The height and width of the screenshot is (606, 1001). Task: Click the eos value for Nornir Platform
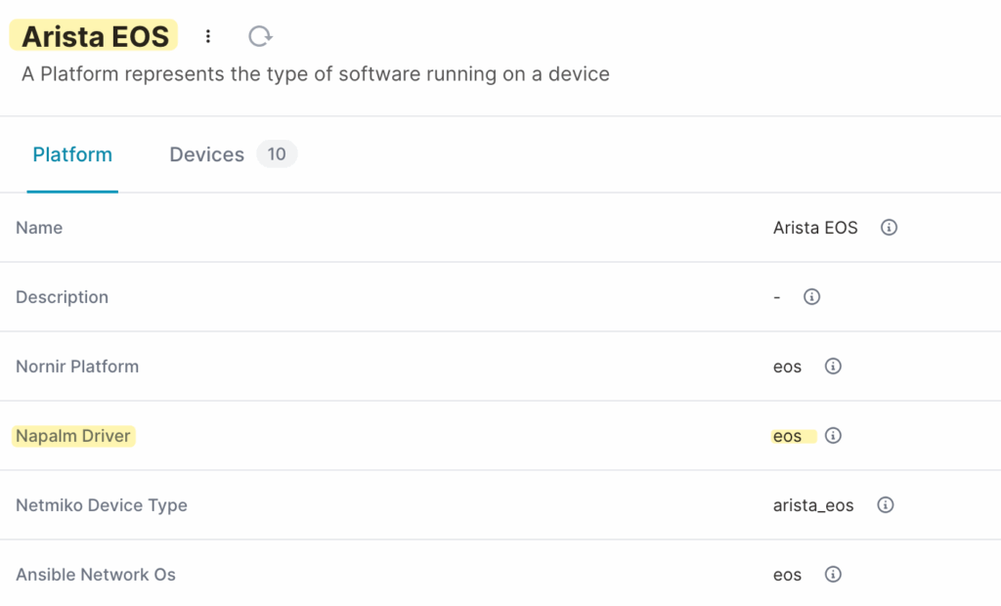787,368
